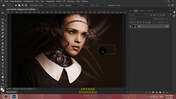
Task: Open the opacity slider dropdown arrow
Action: [170, 19]
